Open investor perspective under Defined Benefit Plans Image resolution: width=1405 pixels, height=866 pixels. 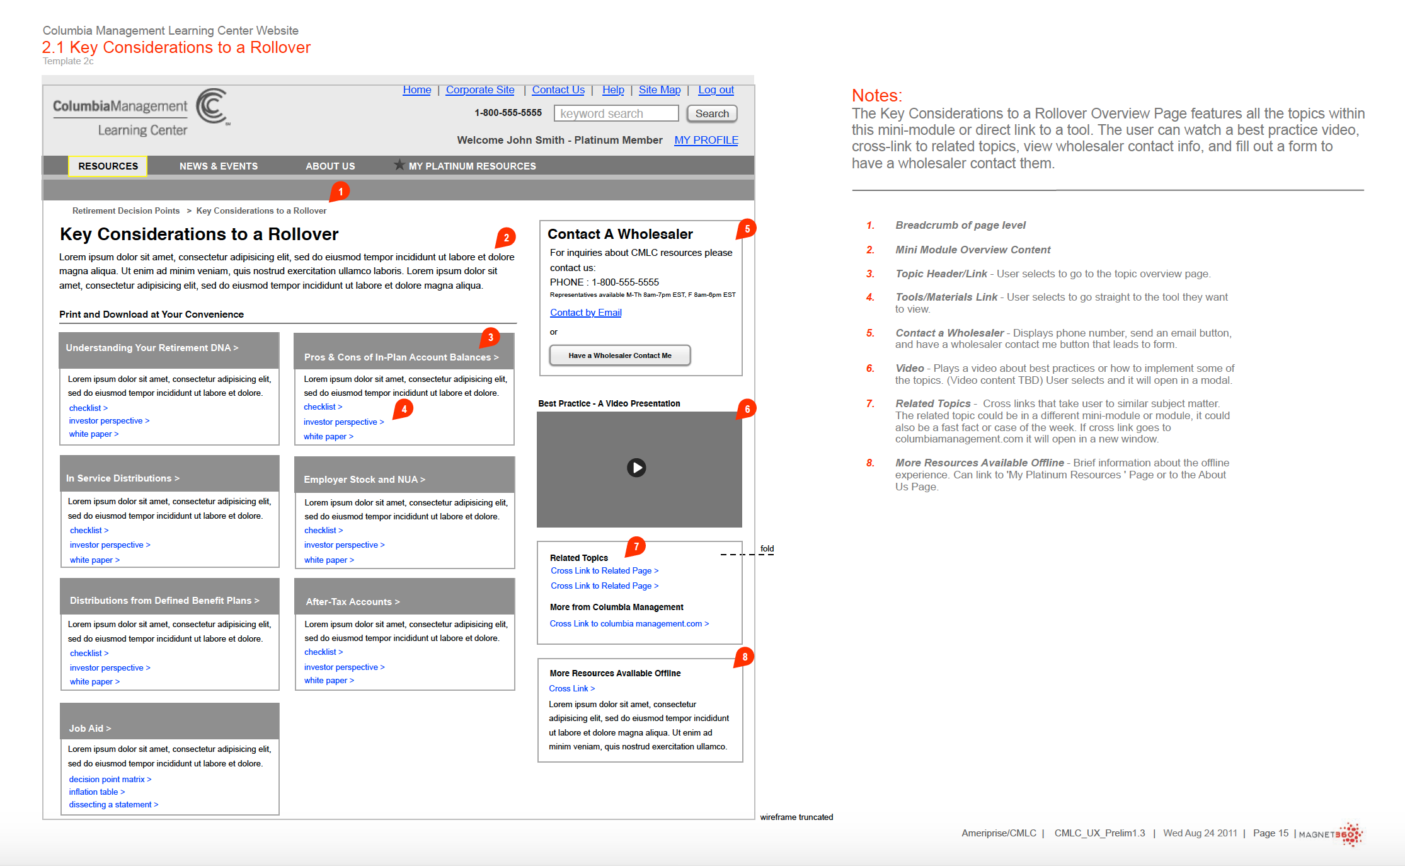(110, 667)
